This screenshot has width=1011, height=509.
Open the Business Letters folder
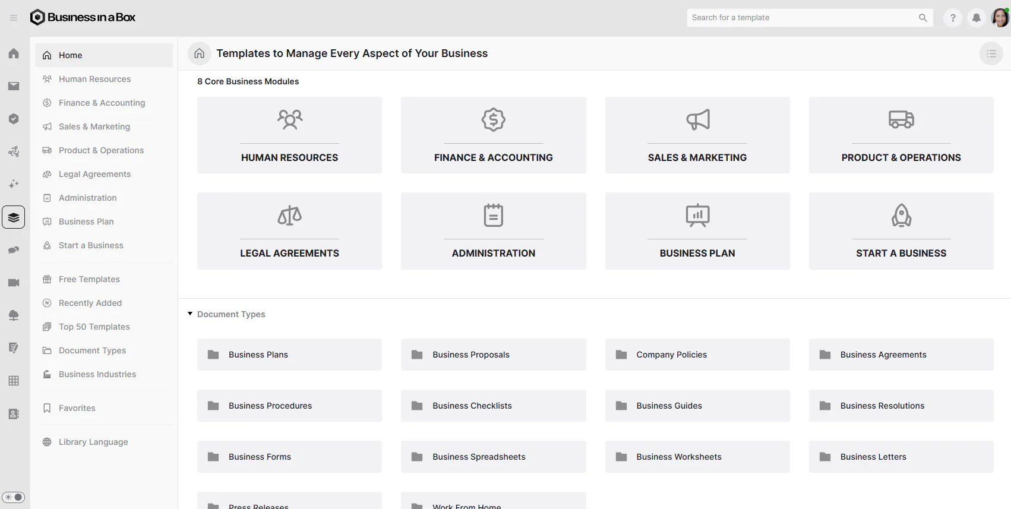tap(901, 457)
